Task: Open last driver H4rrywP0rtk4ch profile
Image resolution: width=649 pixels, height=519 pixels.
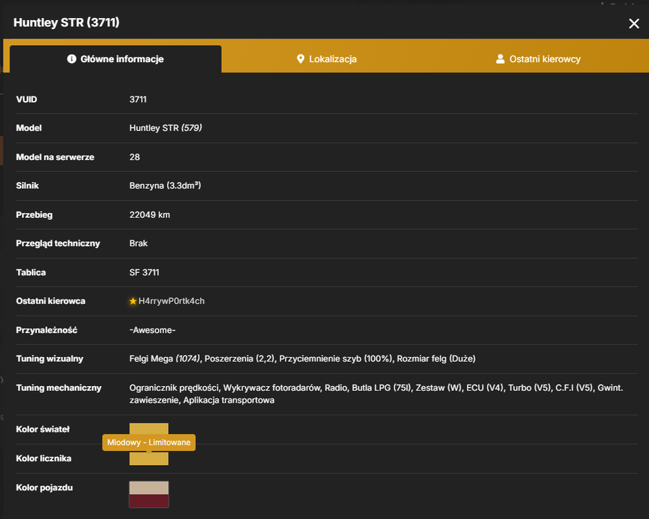Action: pyautogui.click(x=172, y=301)
